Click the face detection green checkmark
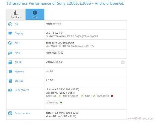The height and width of the screenshot is (124, 157). 81,96
